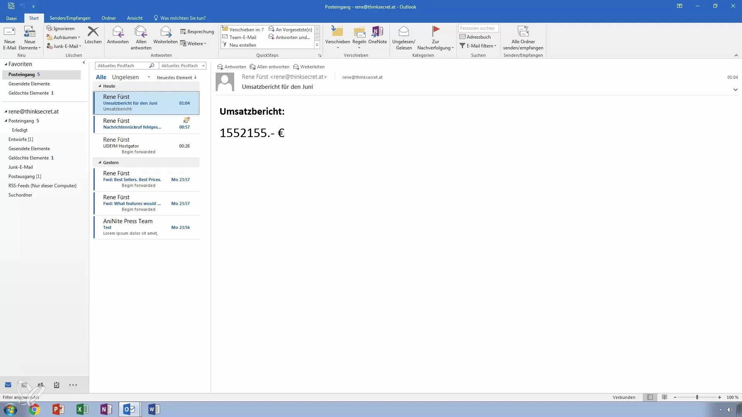Forward with the ribbon Weiterleiten icon
742x417 pixels.
165,35
